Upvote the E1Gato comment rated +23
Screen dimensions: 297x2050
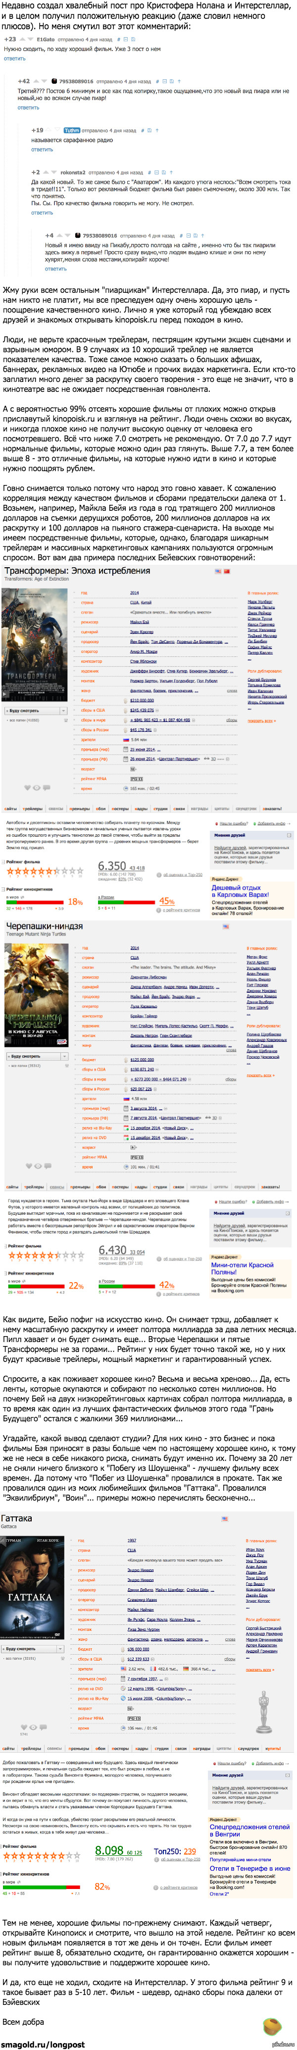tap(23, 38)
